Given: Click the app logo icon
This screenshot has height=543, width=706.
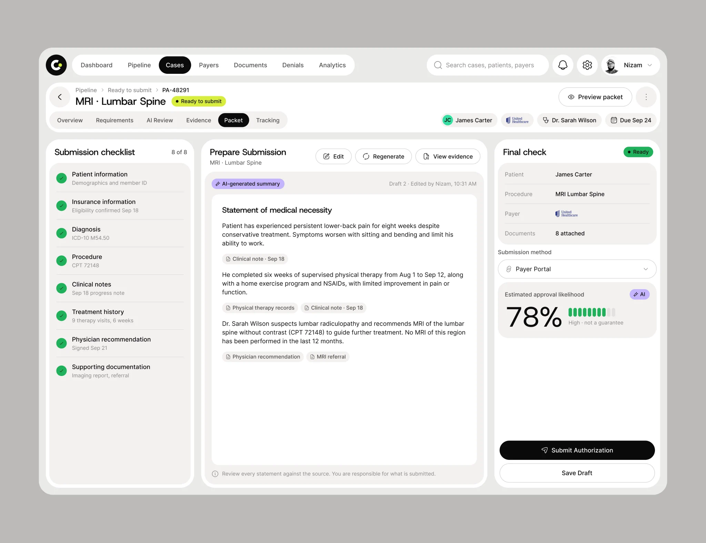Looking at the screenshot, I should 56,65.
